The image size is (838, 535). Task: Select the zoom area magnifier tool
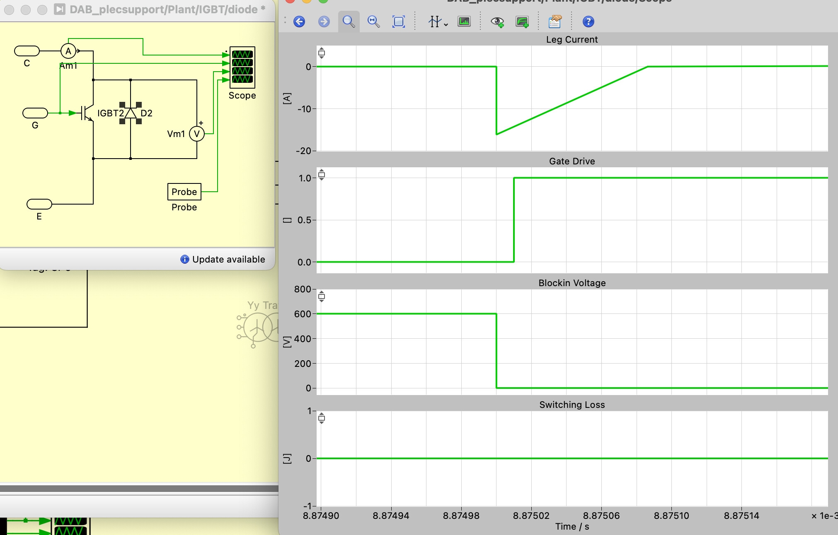click(x=349, y=22)
